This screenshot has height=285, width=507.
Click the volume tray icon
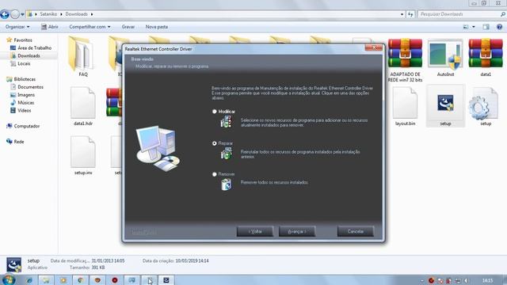[467, 280]
